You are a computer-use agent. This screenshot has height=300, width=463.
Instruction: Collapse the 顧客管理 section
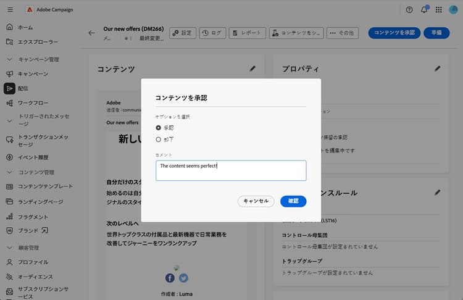pos(9,248)
